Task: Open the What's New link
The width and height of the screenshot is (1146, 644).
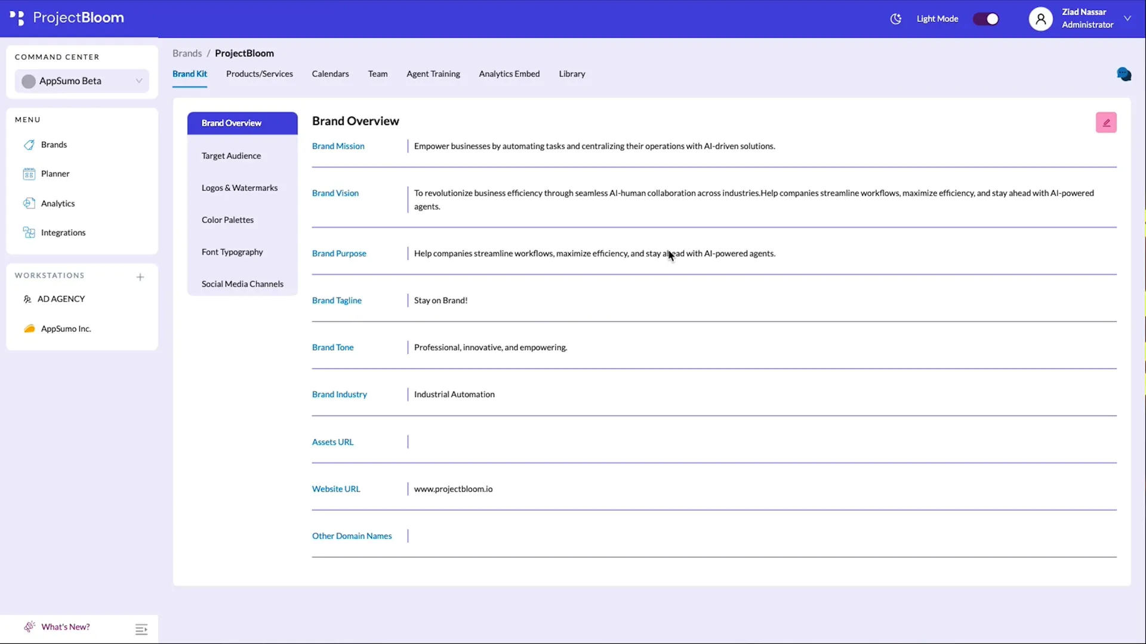Action: 66,627
